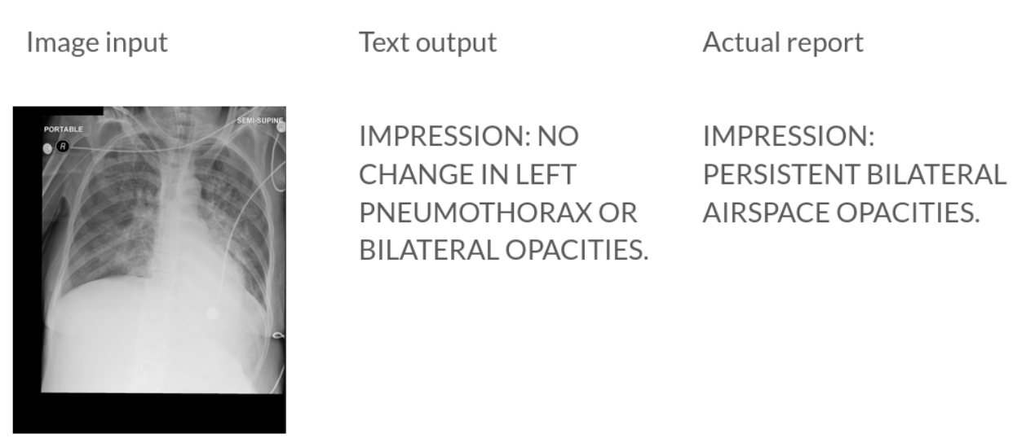Select the SEMI-SUPINE label on the X-ray

coord(260,121)
